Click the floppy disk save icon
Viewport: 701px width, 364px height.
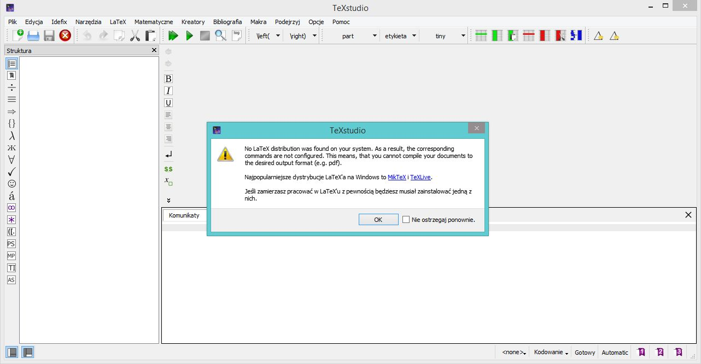click(x=49, y=36)
